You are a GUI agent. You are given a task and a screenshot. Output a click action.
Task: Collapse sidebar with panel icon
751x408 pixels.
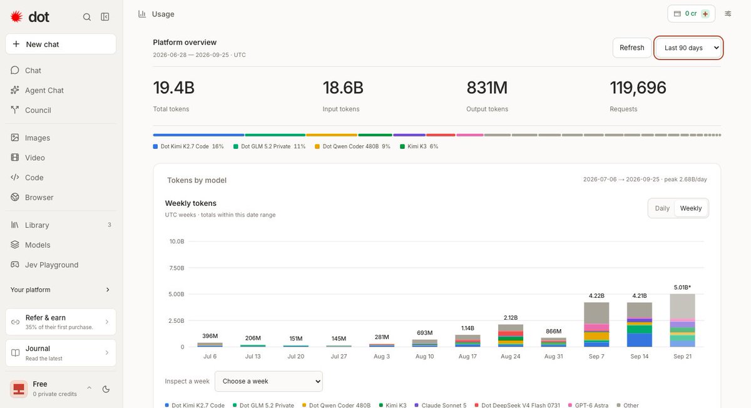tap(105, 17)
